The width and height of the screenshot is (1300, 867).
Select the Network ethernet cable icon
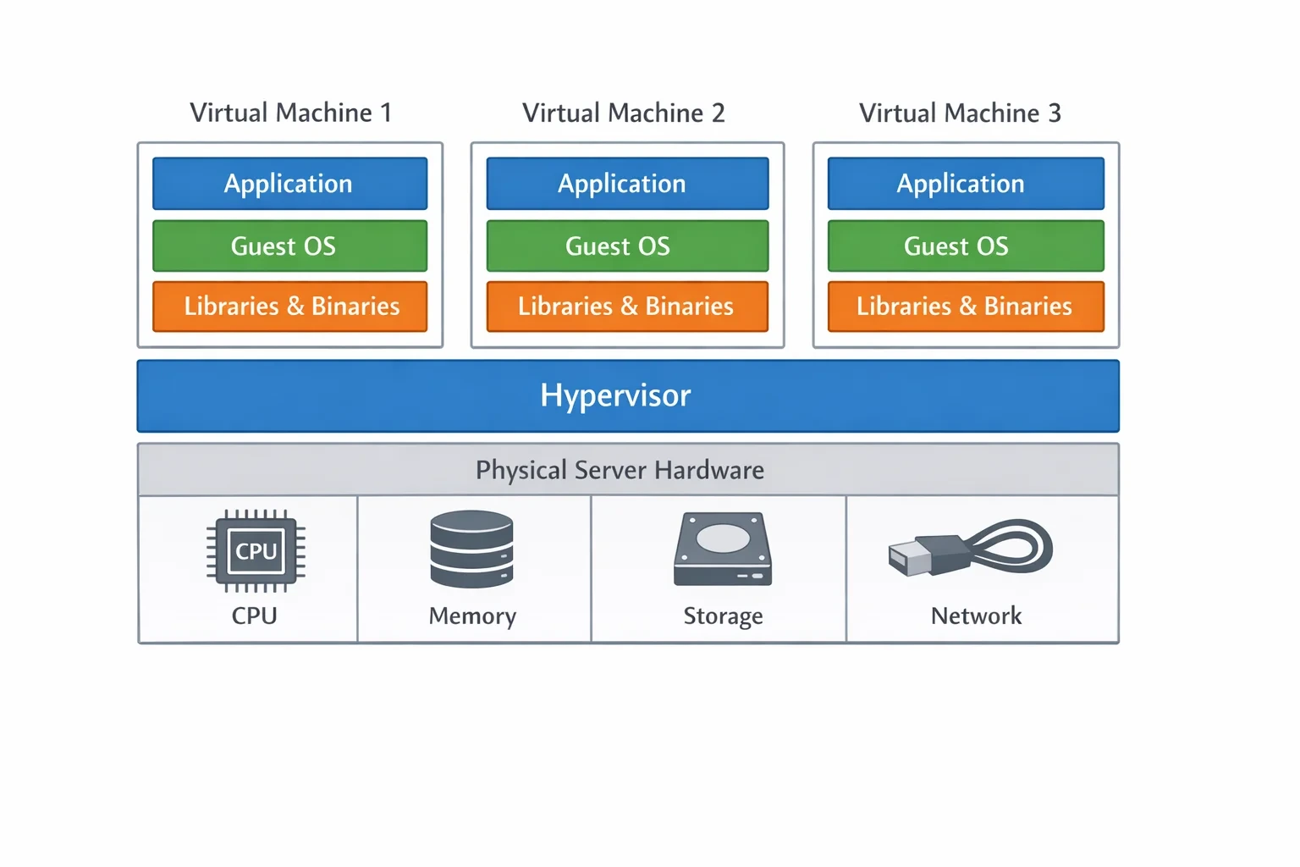click(970, 548)
